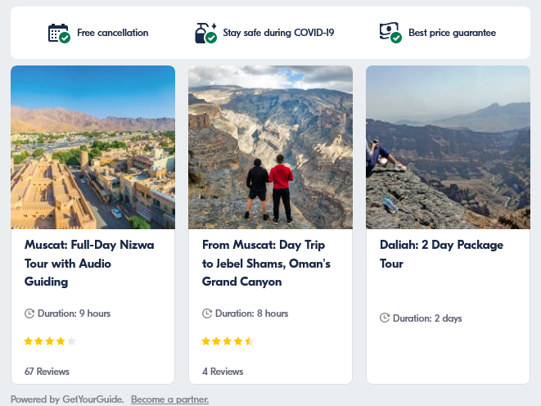Click the Become a partner link
Image resolution: width=541 pixels, height=406 pixels.
[169, 399]
